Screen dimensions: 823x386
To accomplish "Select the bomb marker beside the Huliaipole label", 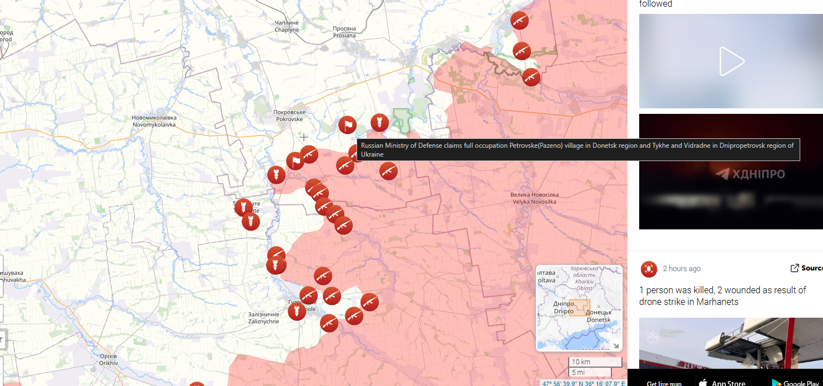I will [x=297, y=311].
